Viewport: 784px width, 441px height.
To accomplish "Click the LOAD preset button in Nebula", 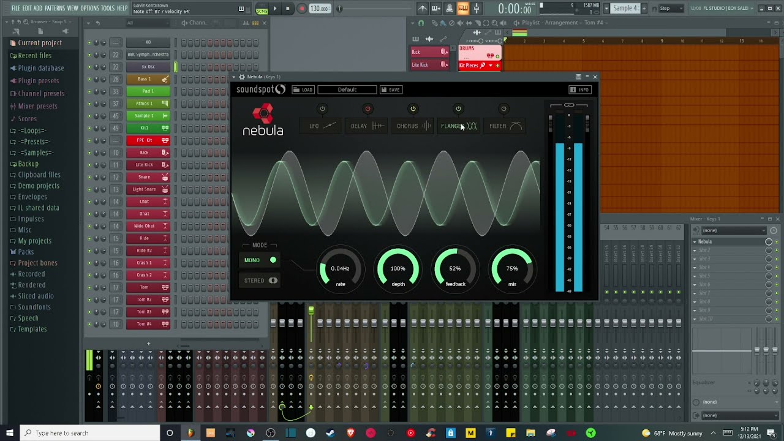I will tap(303, 90).
